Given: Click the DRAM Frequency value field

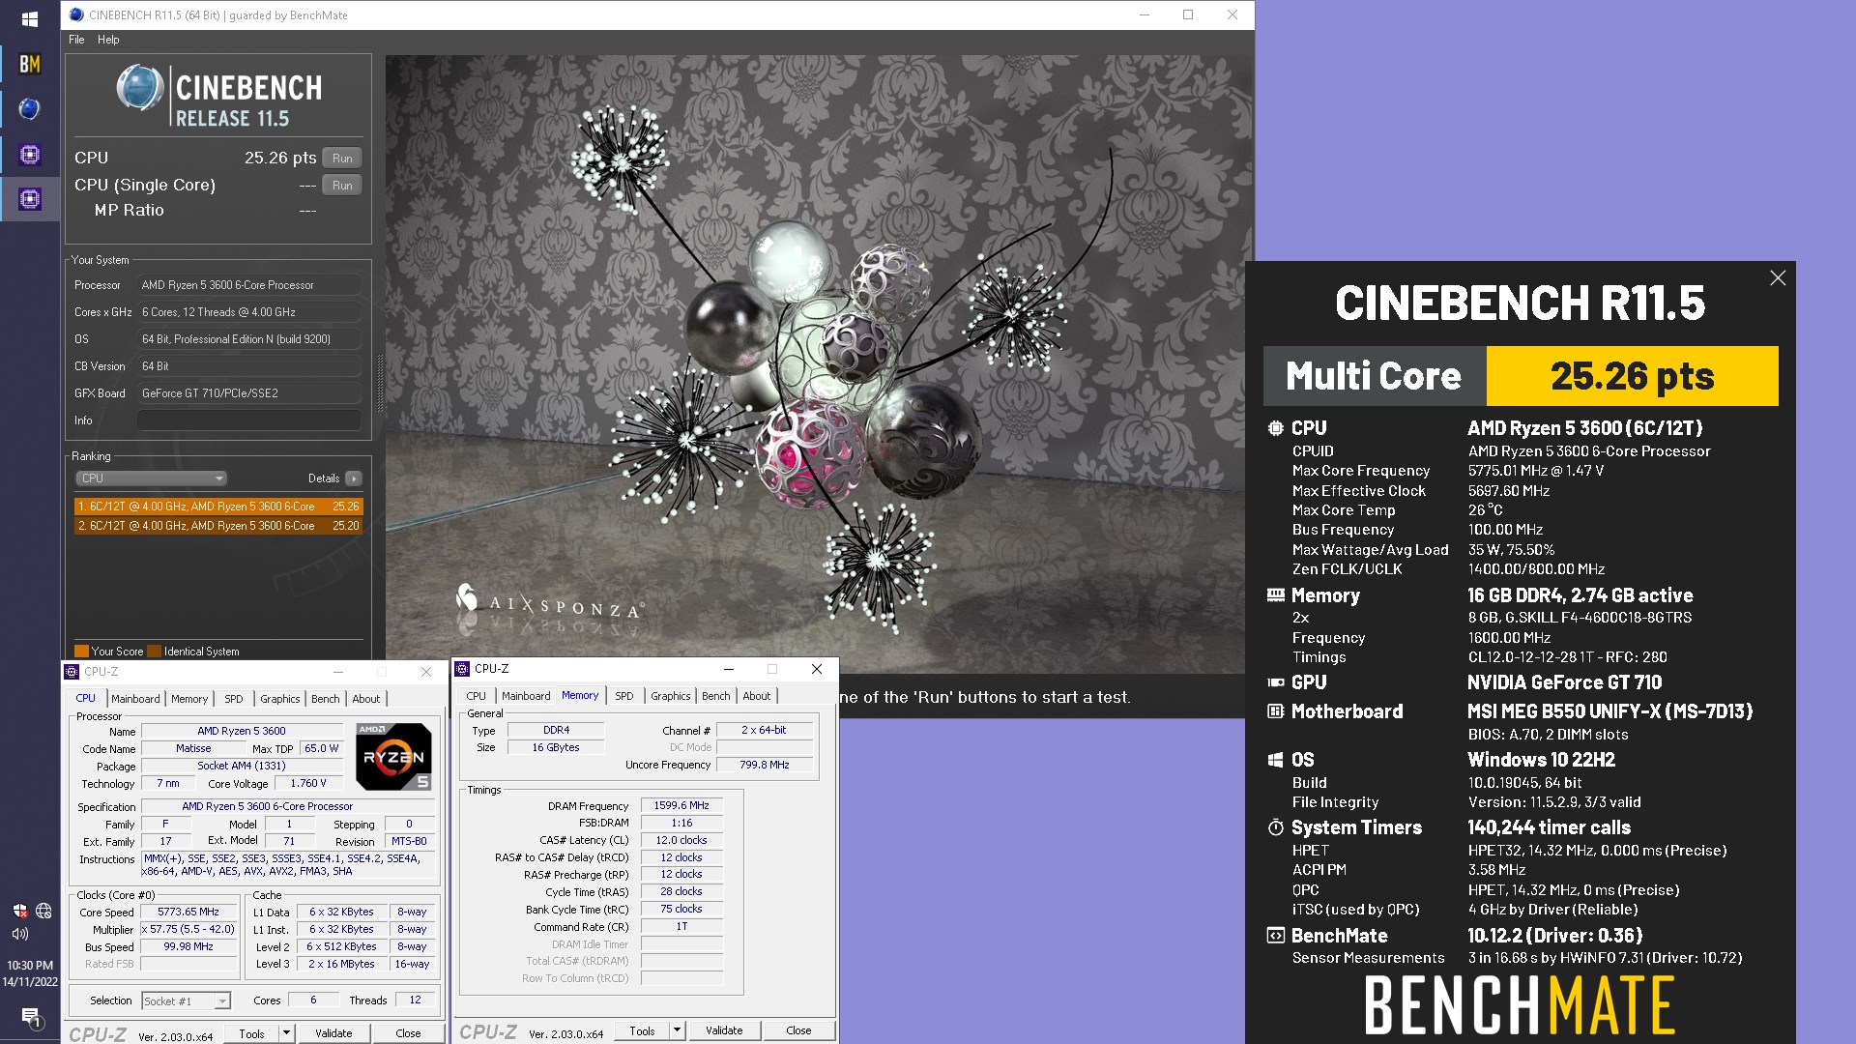Looking at the screenshot, I should 681,805.
